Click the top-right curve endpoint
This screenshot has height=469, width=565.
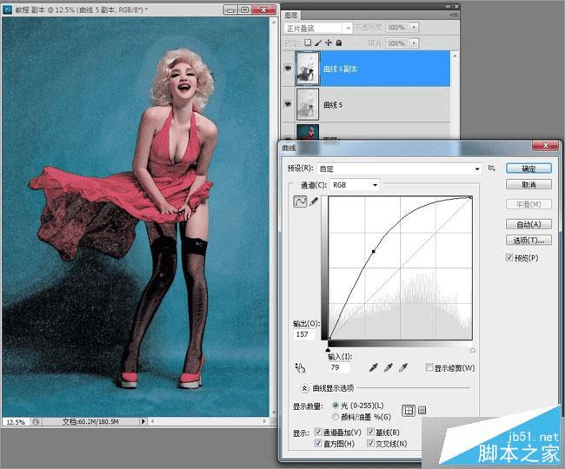tap(470, 198)
